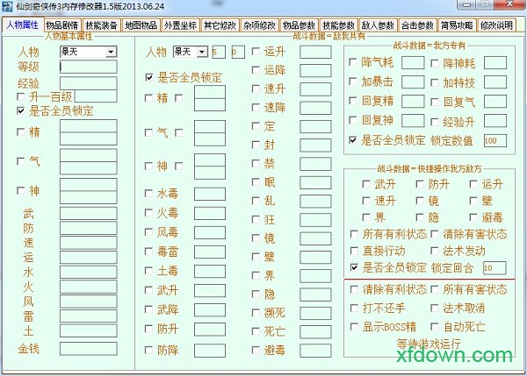Check the 气 box in basic attributes

pos(21,161)
